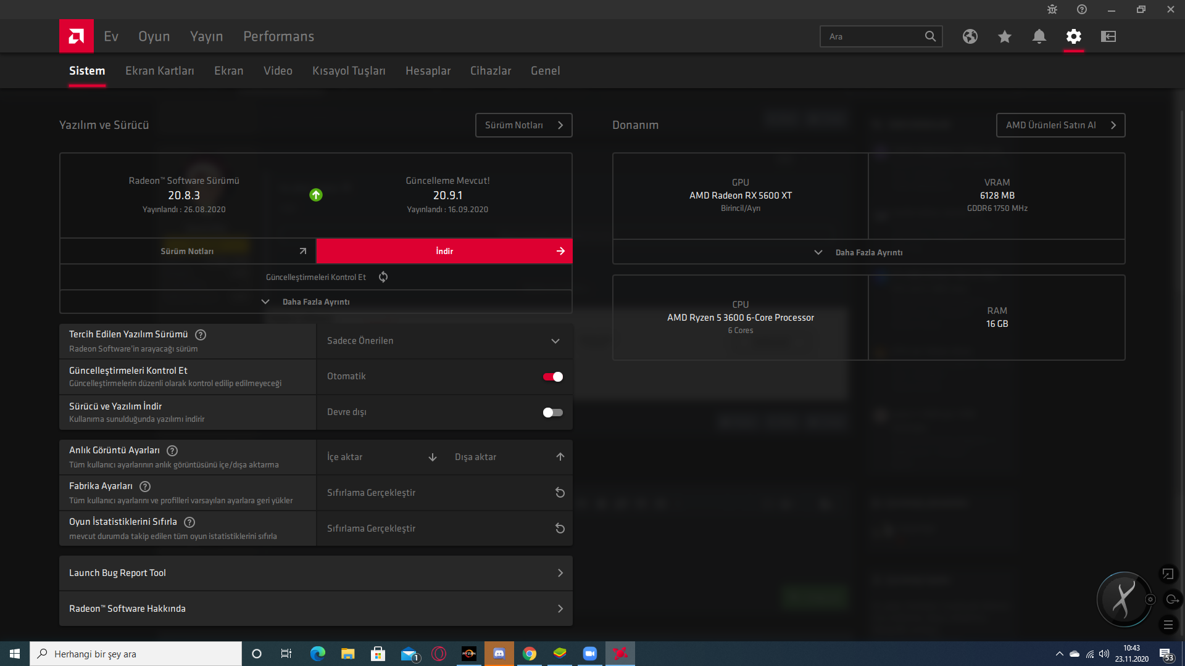Viewport: 1185px width, 666px height.
Task: Toggle the Otomatik update check switch
Action: 553,377
